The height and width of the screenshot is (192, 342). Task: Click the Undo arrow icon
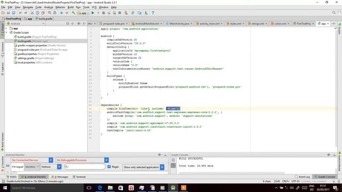tap(20, 13)
